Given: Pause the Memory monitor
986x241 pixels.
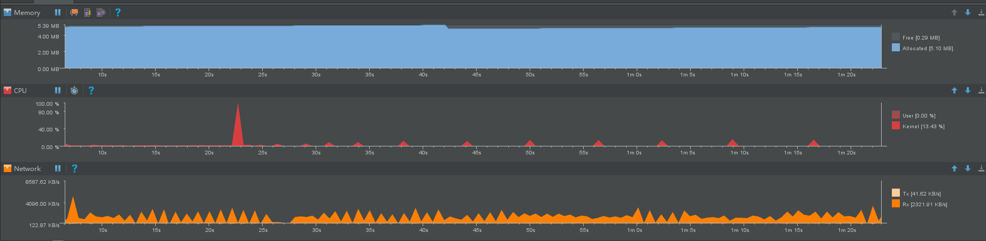Looking at the screenshot, I should [58, 12].
